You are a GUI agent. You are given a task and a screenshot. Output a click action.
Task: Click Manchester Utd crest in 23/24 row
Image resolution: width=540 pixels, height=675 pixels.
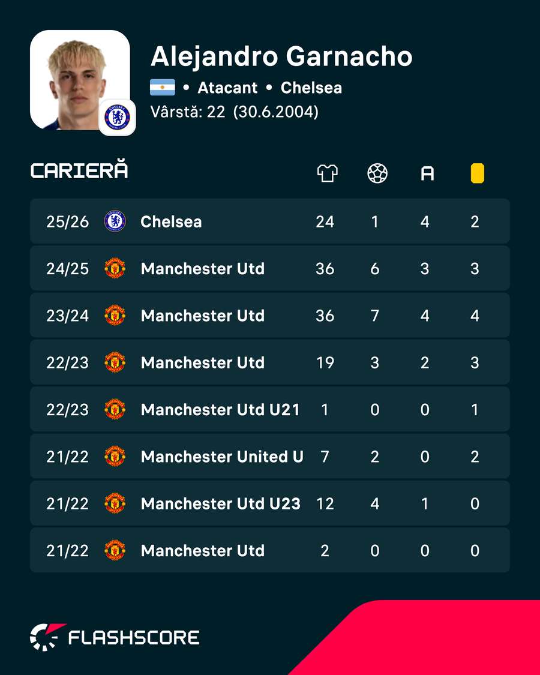(115, 315)
